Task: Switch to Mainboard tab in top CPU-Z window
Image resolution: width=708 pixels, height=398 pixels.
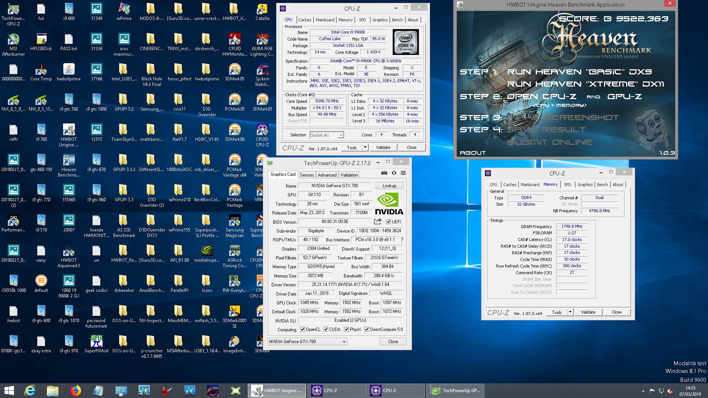Action: point(325,20)
